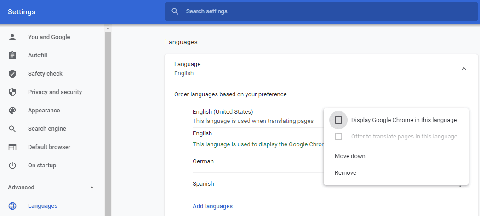Click the German language entry
Screen dimensions: 480x216
coord(203,161)
